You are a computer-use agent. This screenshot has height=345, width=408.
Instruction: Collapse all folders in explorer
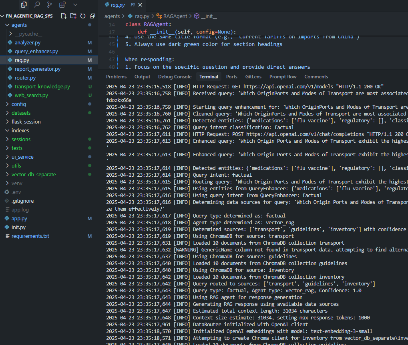[92, 16]
